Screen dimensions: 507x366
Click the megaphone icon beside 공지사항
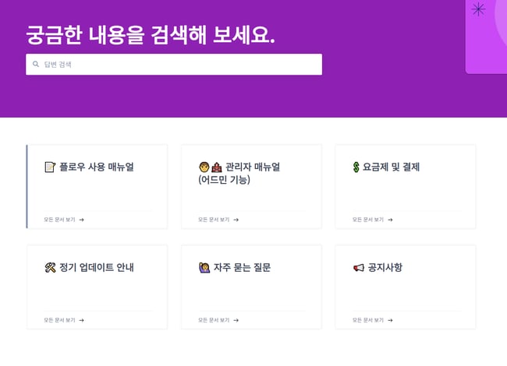(x=358, y=268)
